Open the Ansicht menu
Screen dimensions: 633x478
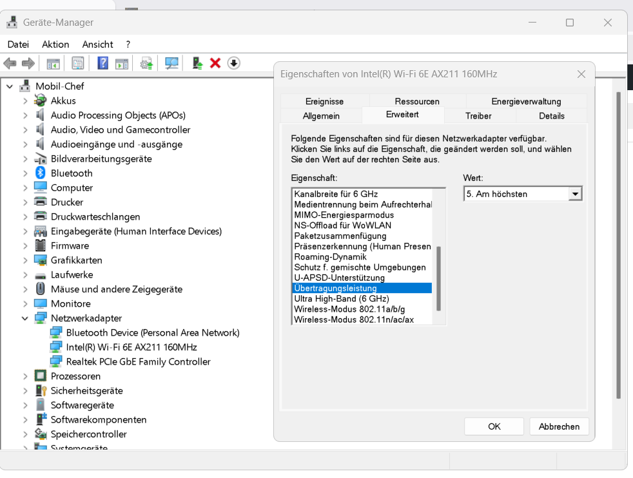[97, 44]
